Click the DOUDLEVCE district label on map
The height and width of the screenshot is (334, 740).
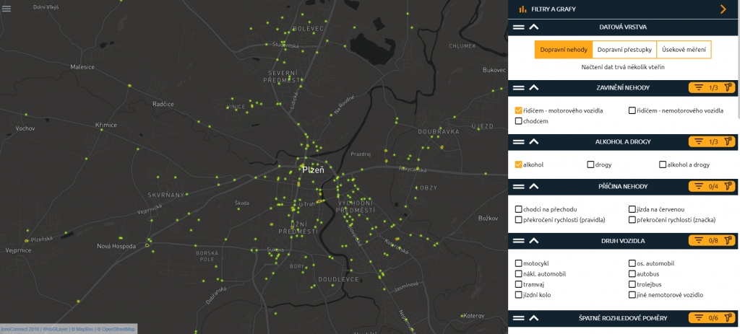click(x=338, y=279)
